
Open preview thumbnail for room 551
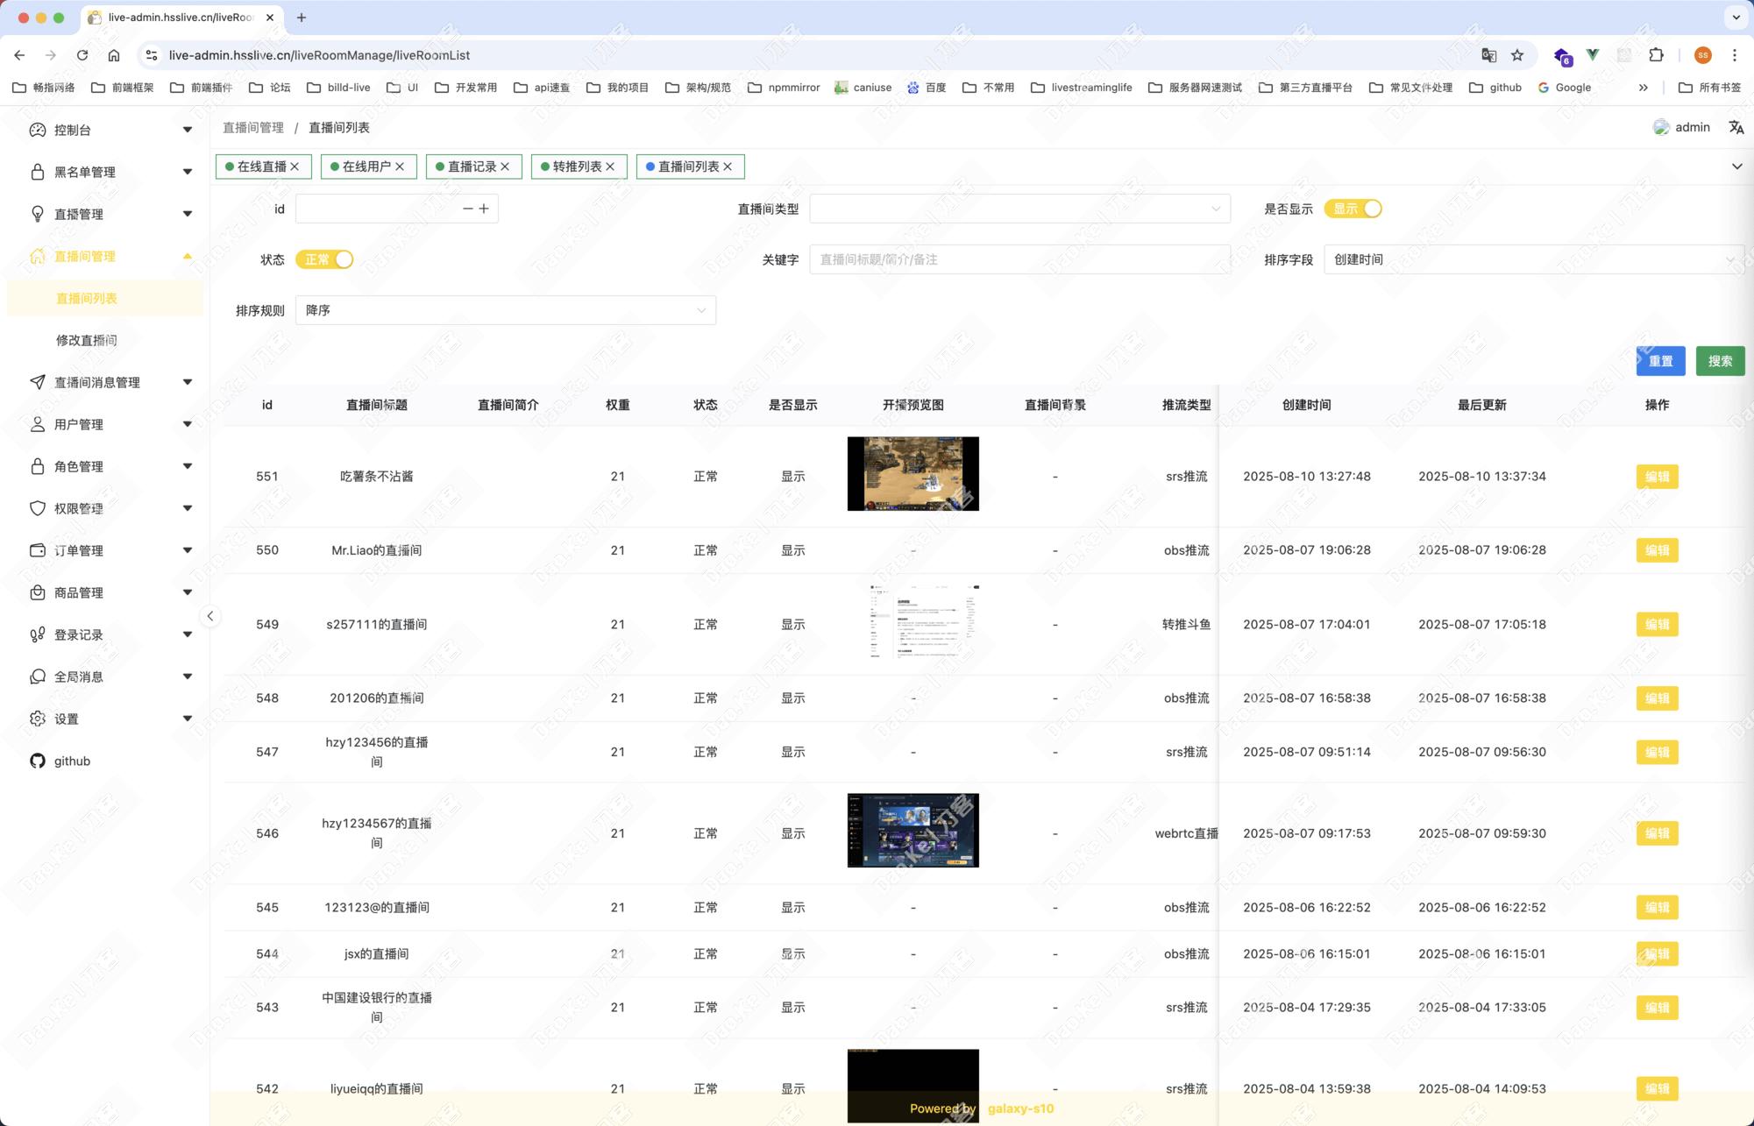coord(913,474)
